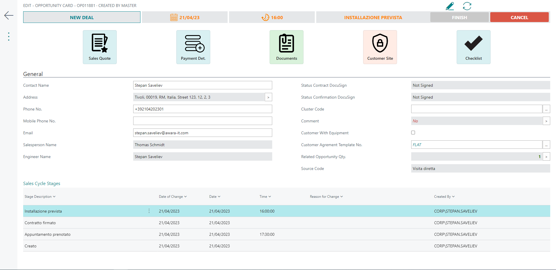The height and width of the screenshot is (270, 556).
Task: Click the Email input field
Action: pos(203,133)
